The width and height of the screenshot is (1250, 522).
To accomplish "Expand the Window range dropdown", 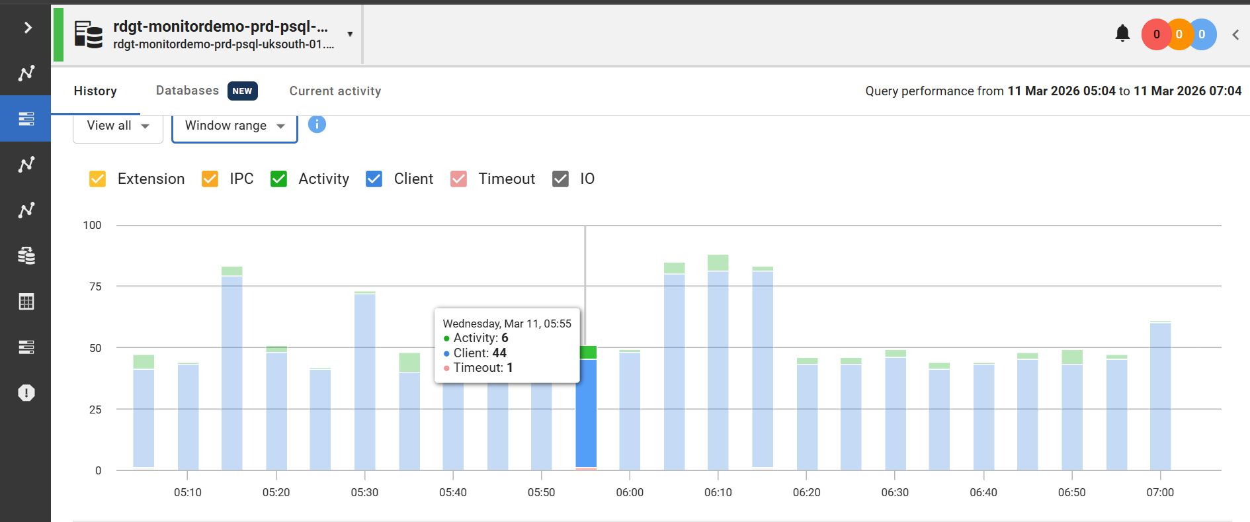I will [x=234, y=126].
